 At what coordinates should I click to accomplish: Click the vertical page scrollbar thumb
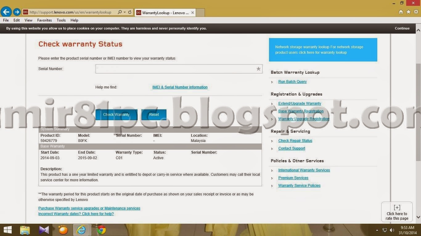[418, 112]
